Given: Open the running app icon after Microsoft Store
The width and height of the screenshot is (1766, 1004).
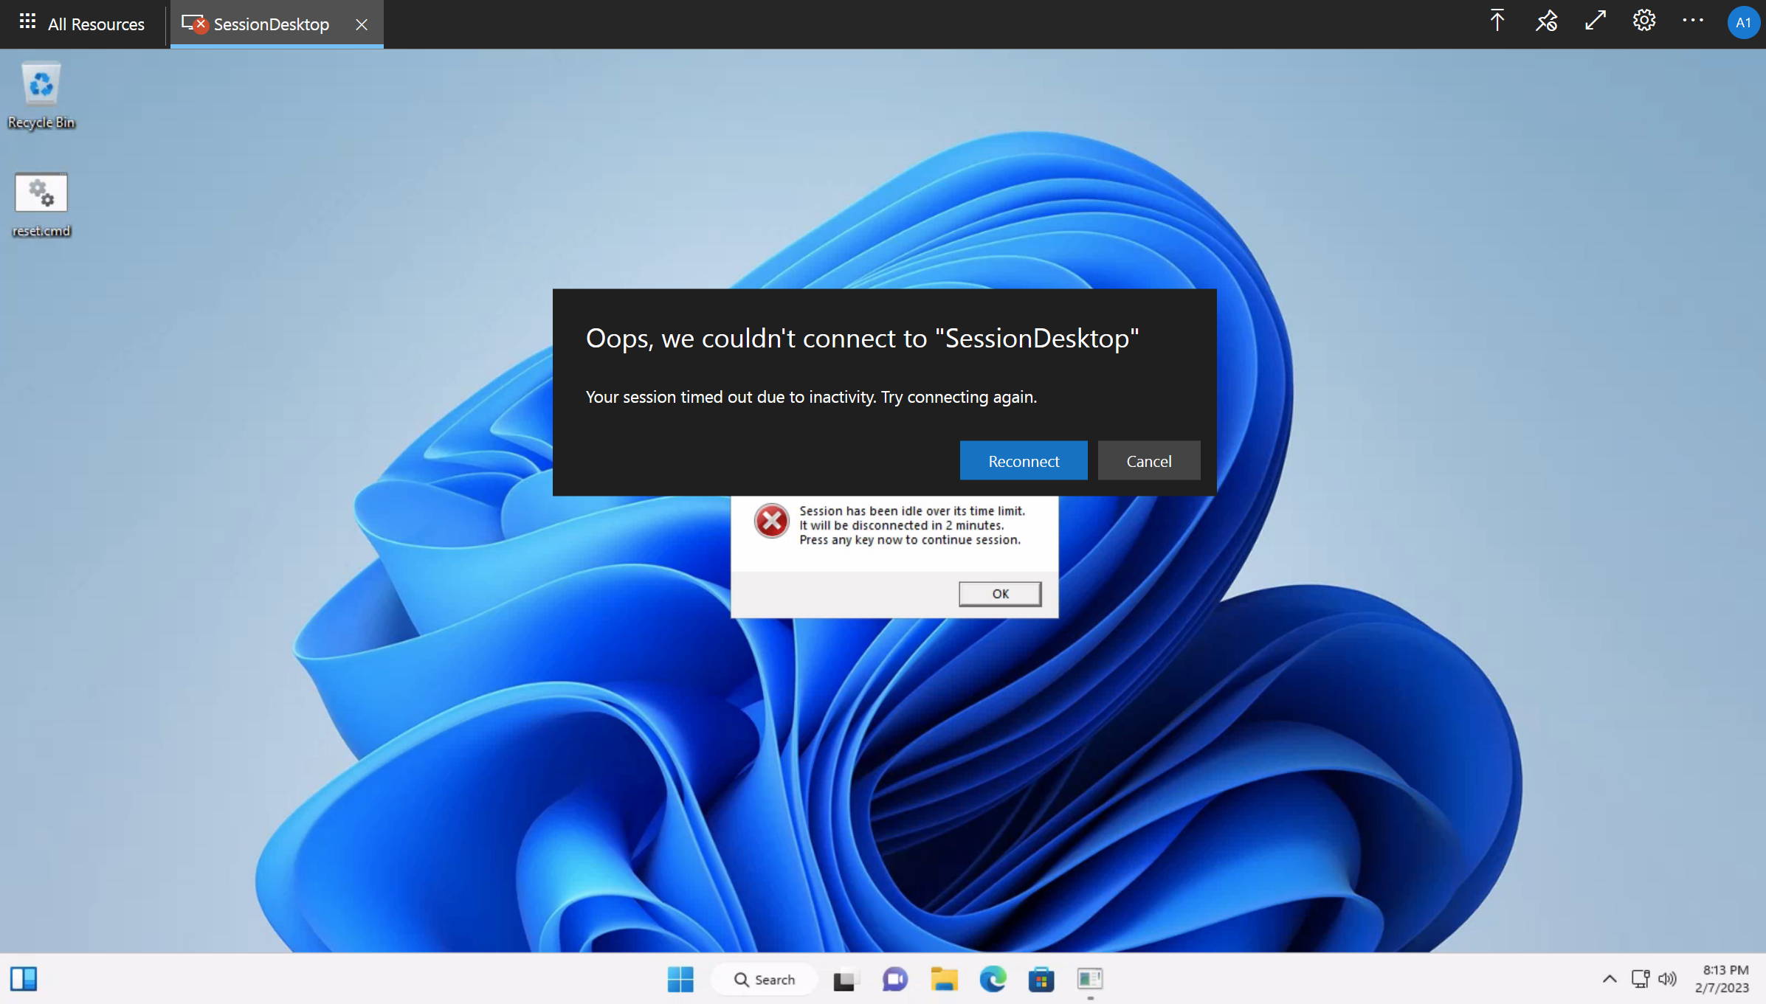Looking at the screenshot, I should [x=1090, y=980].
